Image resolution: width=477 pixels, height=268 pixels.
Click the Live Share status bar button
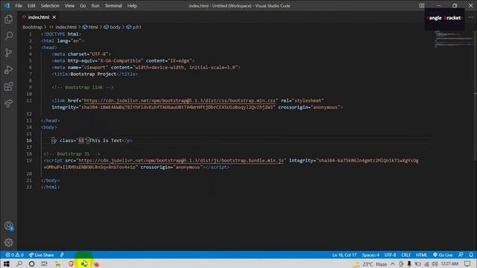click(42, 255)
